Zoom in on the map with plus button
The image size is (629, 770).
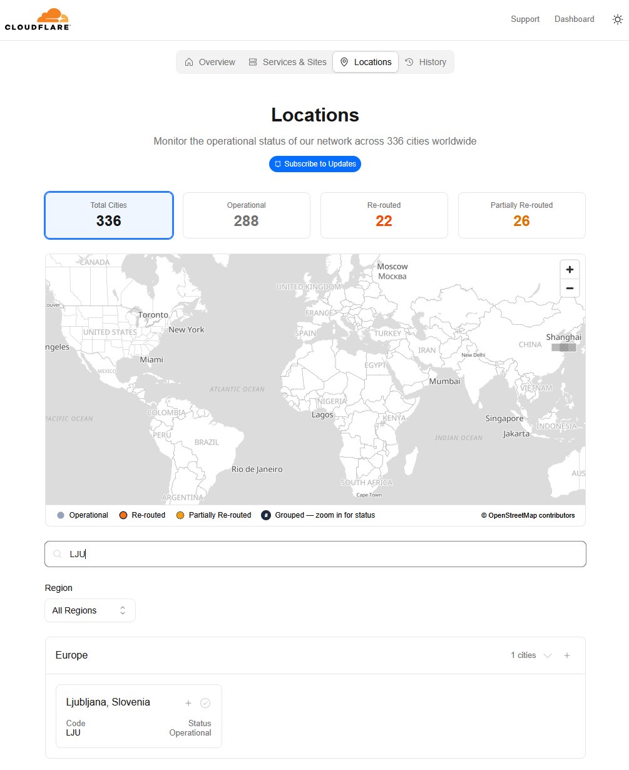570,270
